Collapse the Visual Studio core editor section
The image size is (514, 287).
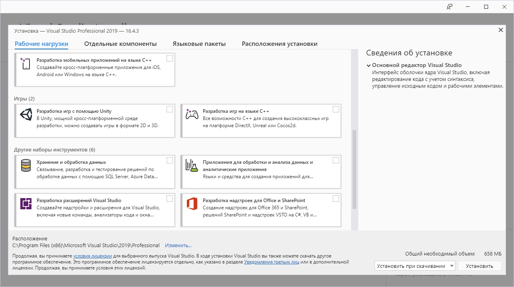click(x=369, y=65)
